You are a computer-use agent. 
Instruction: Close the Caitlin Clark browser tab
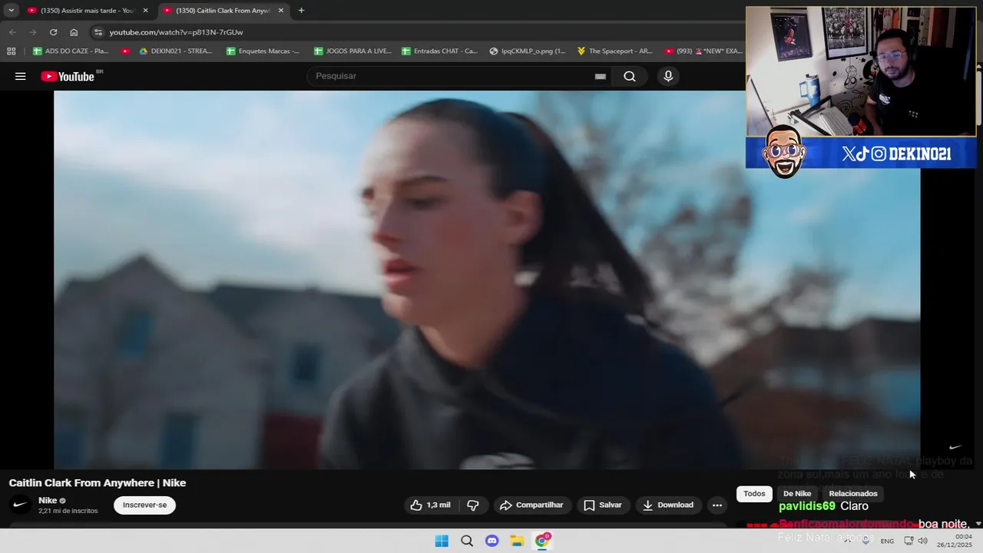pyautogui.click(x=280, y=11)
